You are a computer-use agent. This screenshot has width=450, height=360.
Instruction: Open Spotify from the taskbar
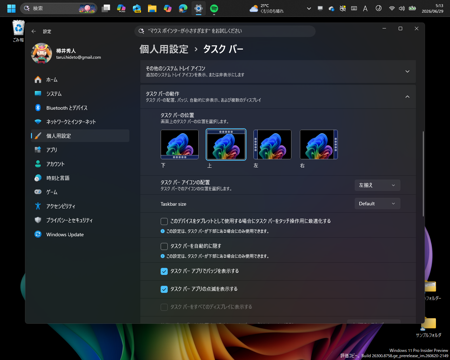[x=214, y=8]
